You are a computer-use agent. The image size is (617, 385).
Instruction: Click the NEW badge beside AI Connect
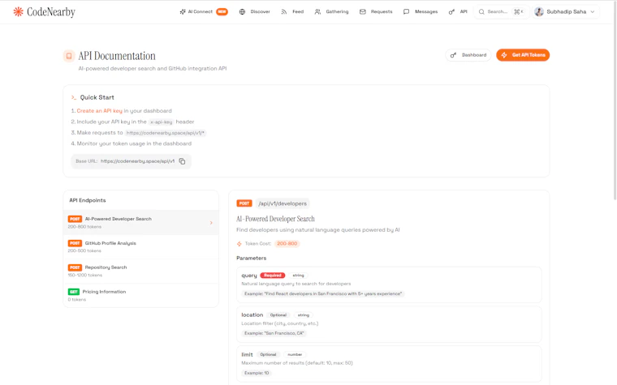222,12
